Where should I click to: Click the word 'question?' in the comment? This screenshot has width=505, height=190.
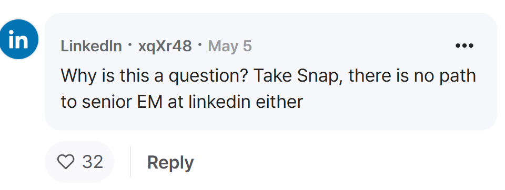tap(209, 76)
